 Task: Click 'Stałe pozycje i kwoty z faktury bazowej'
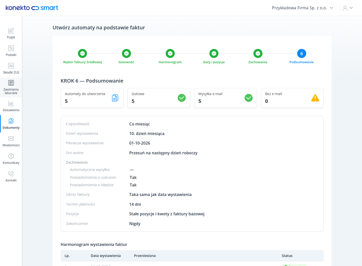pyautogui.click(x=167, y=214)
